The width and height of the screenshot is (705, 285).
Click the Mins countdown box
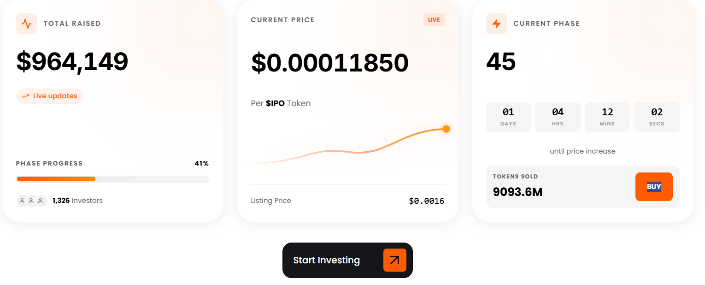point(607,117)
